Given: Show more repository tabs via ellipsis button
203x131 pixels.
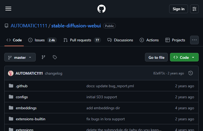Looking at the screenshot, I should tap(194, 40).
